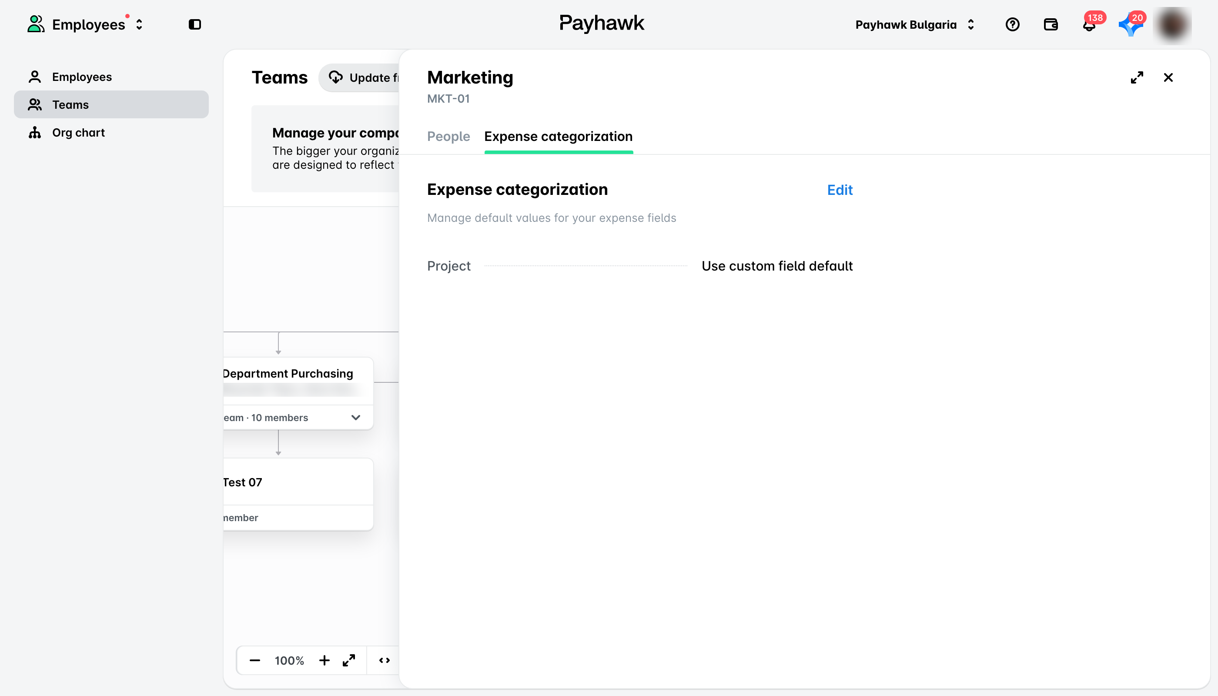Click the Teams page heading
1218x696 pixels.
point(280,77)
